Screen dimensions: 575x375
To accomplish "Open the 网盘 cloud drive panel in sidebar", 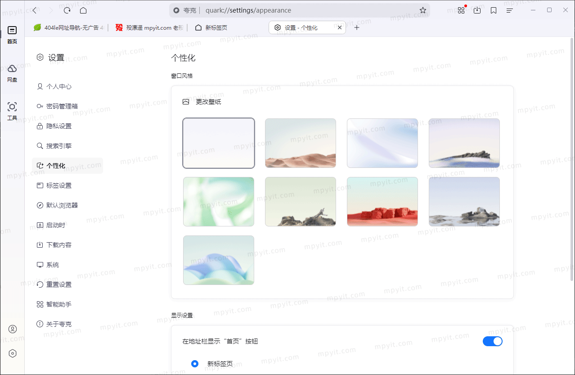I will pos(12,72).
